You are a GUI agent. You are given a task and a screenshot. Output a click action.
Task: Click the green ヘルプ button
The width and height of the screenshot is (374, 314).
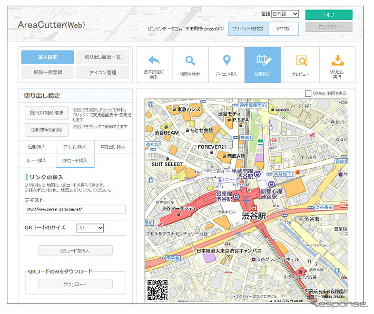coord(329,15)
